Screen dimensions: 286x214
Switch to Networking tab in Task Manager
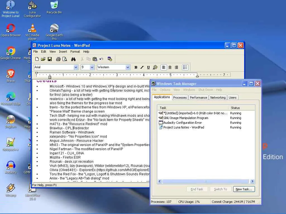click(218, 98)
